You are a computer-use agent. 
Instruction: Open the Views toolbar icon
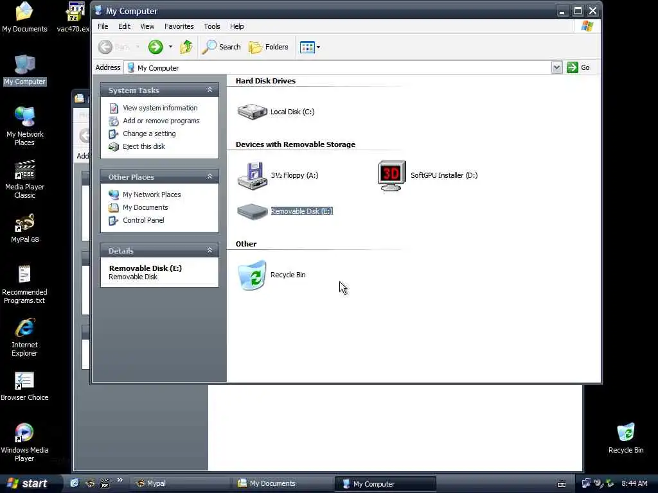tap(307, 48)
